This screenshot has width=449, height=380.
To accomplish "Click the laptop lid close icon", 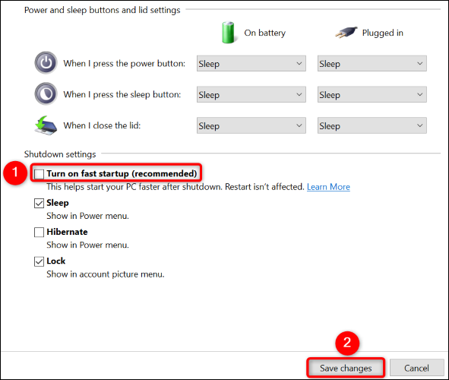I will tap(46, 125).
